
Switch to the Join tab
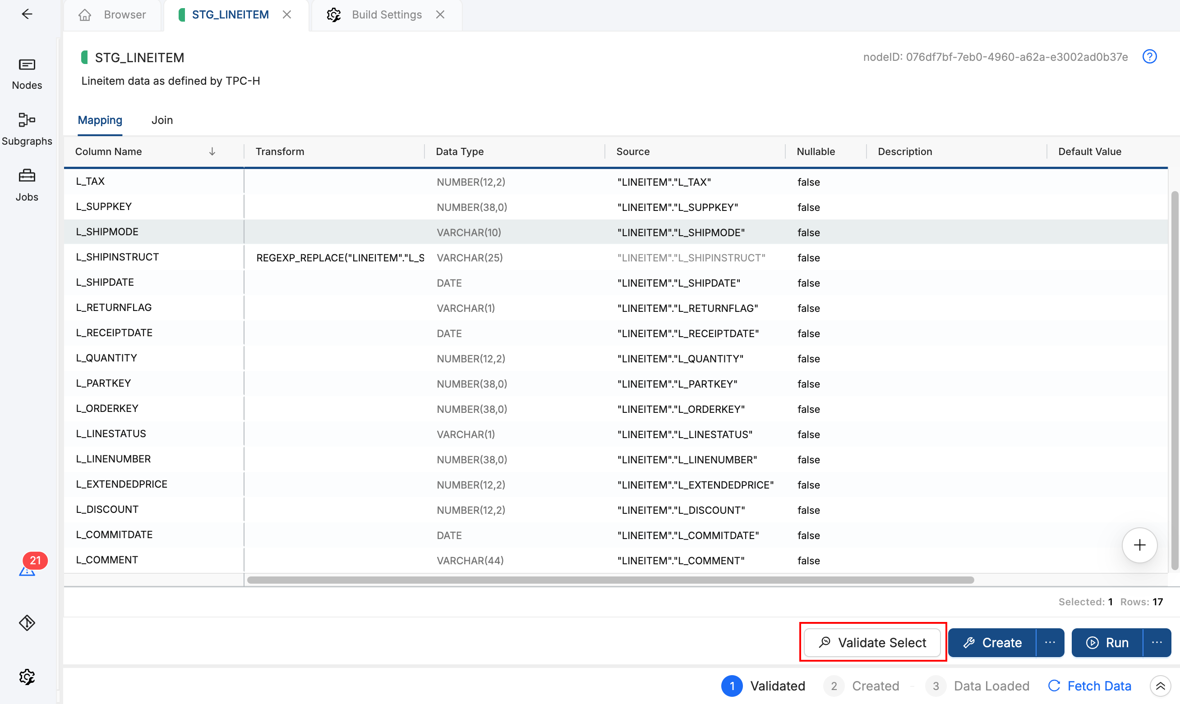pos(162,120)
